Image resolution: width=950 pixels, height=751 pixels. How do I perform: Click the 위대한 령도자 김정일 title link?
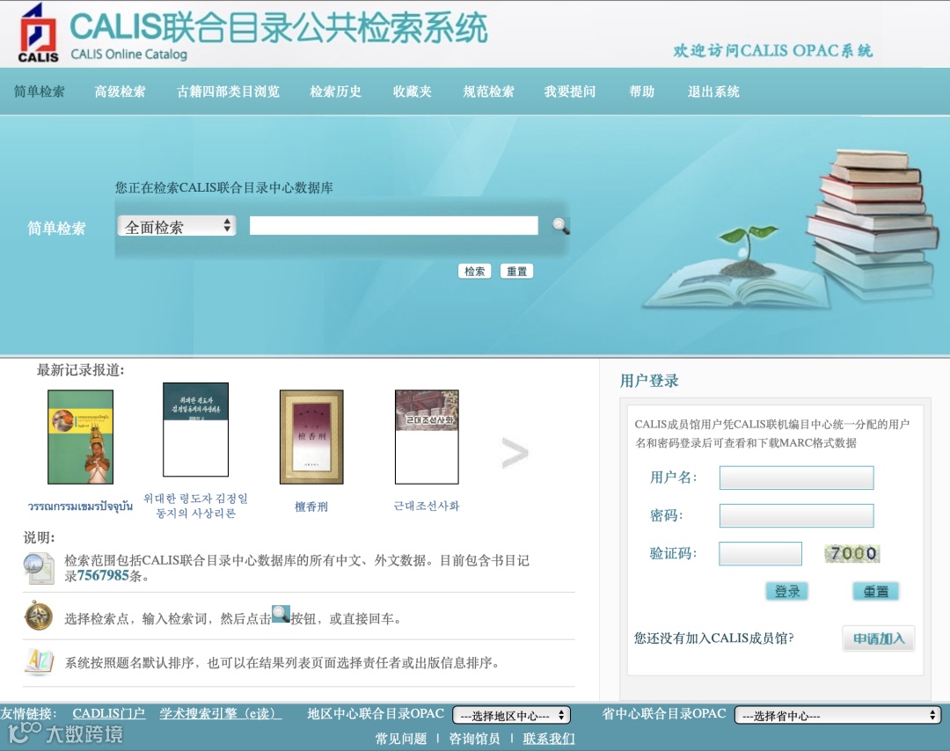point(195,506)
